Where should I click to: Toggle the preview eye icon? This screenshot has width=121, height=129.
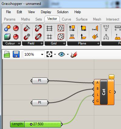pos(62,54)
